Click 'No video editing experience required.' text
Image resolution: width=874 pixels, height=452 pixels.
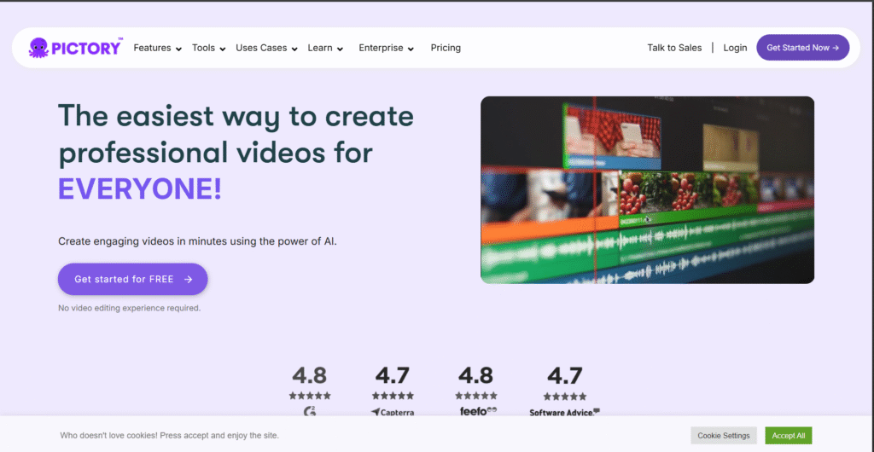click(130, 308)
